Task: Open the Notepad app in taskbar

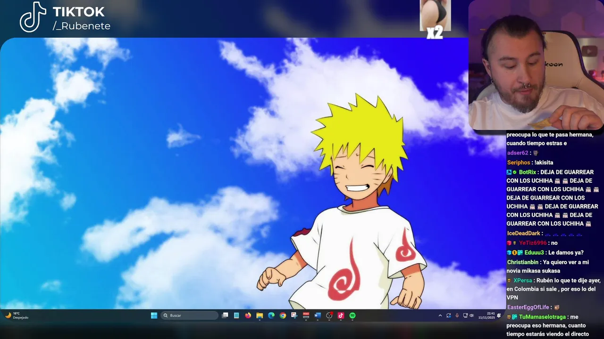Action: click(x=236, y=315)
